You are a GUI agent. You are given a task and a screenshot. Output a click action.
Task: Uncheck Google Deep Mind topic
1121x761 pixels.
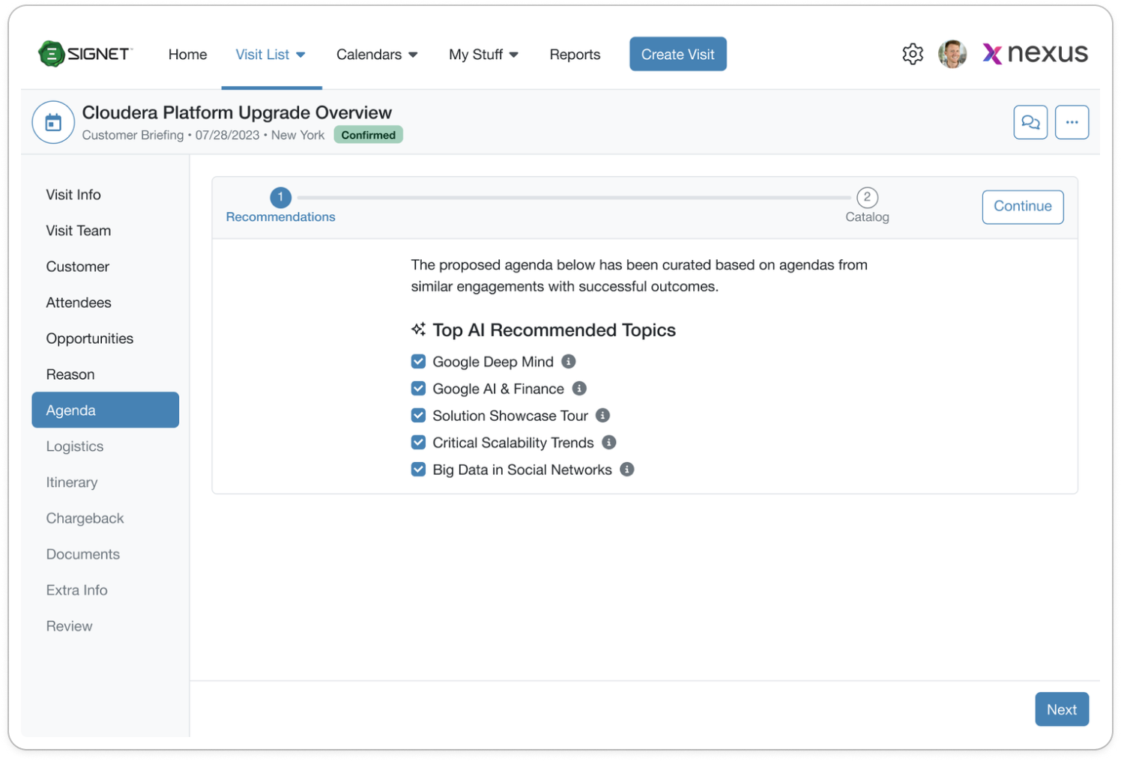click(x=418, y=361)
